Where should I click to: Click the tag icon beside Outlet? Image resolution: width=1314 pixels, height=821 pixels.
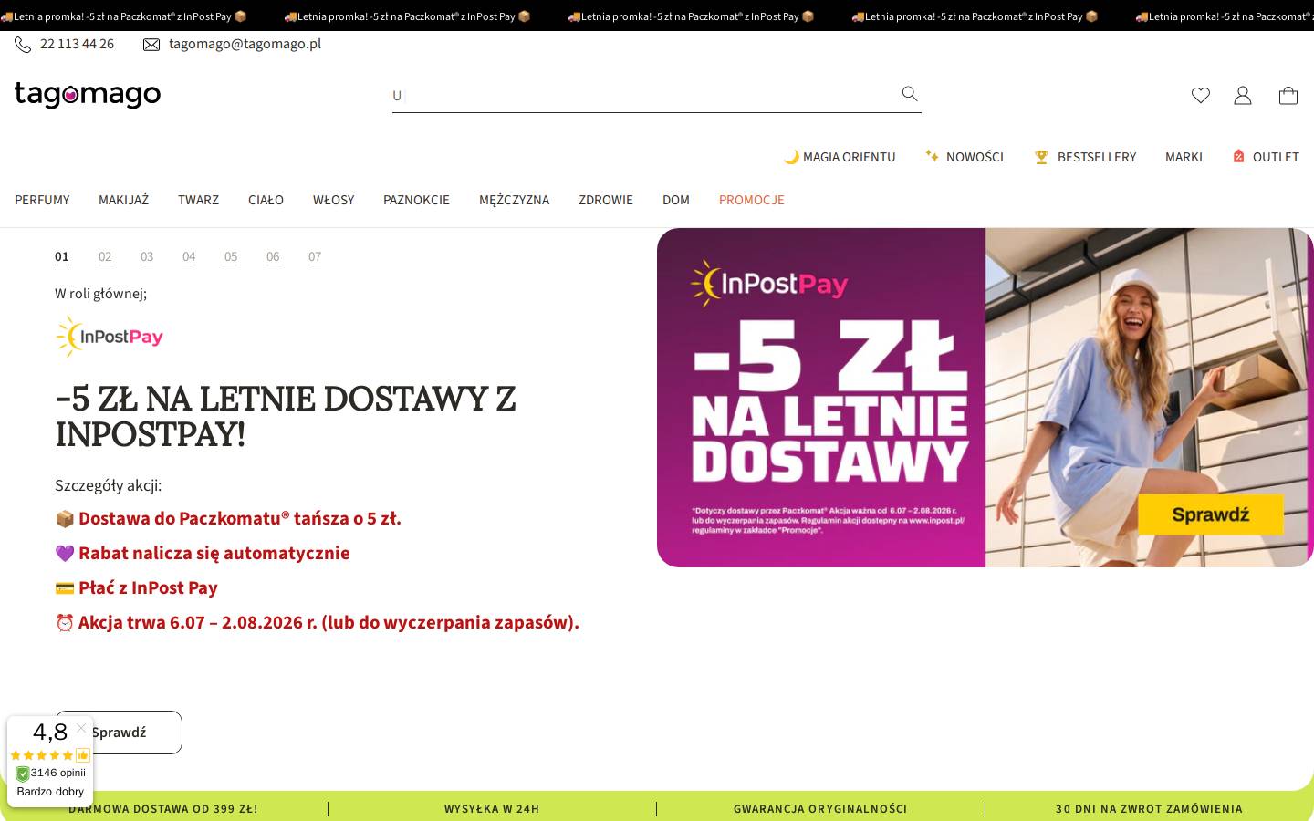(x=1238, y=156)
